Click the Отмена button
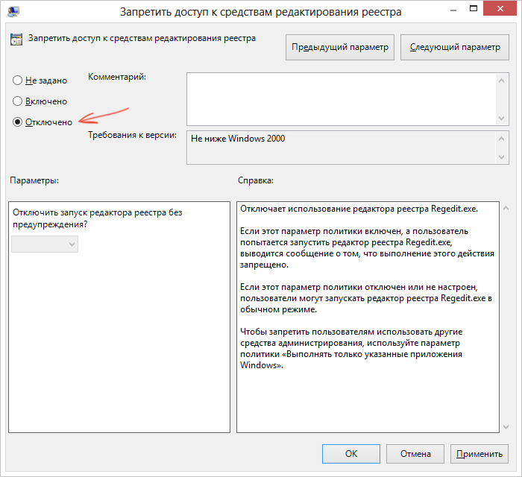 click(415, 454)
